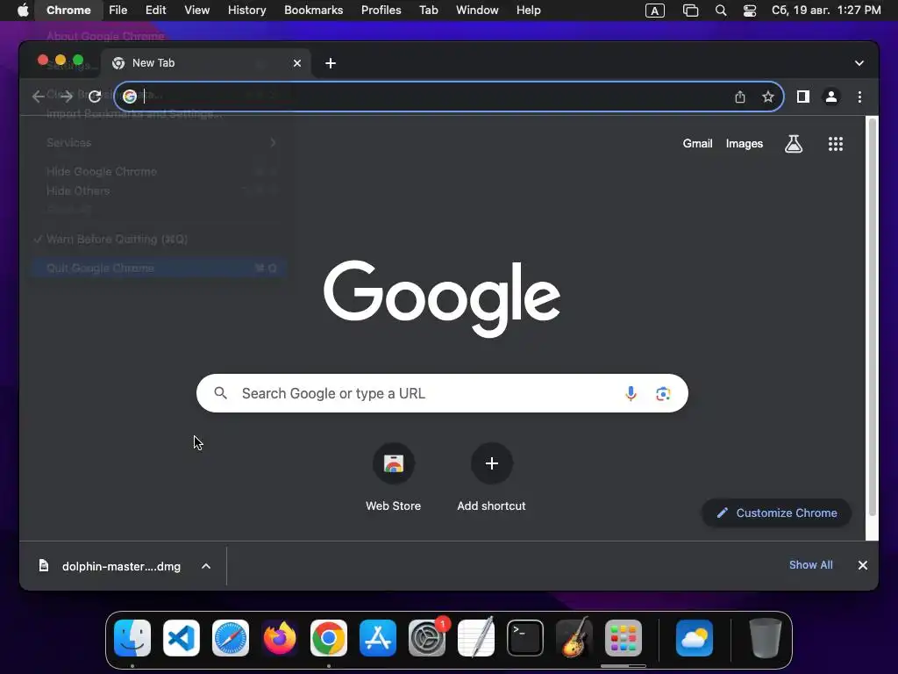This screenshot has width=898, height=674.
Task: Show All downloads
Action: point(810,565)
